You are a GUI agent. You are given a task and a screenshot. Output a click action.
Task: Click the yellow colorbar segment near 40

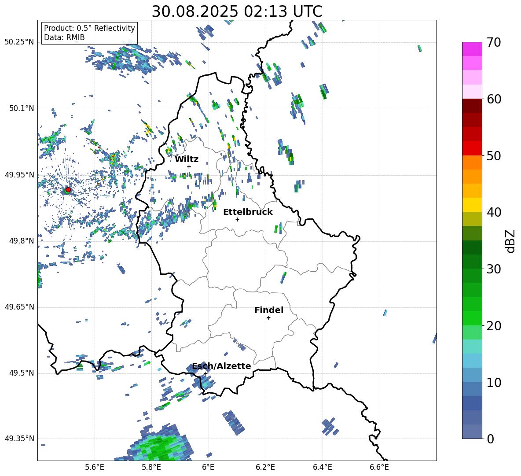tap(472, 205)
